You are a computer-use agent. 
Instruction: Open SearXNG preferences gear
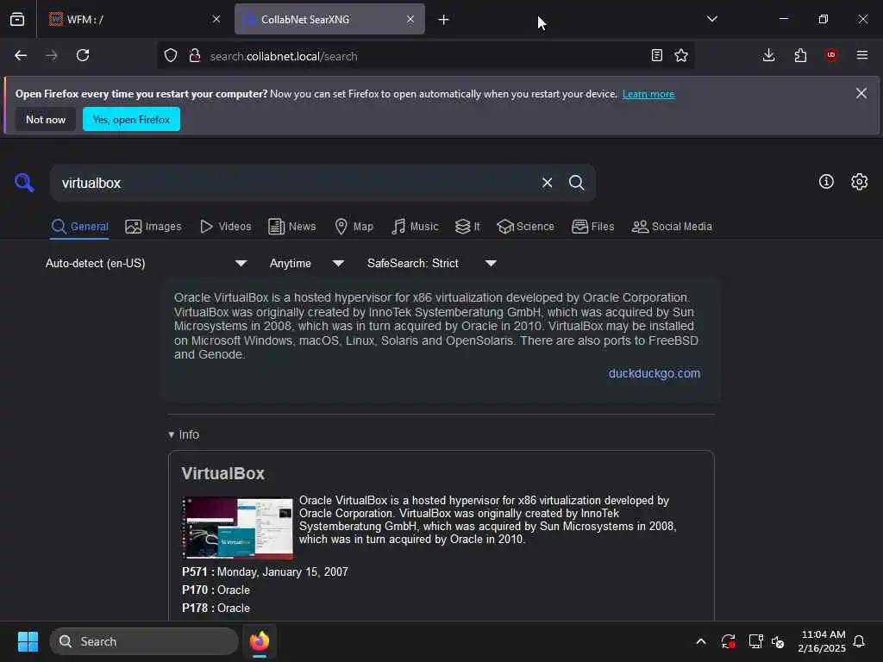(x=860, y=182)
